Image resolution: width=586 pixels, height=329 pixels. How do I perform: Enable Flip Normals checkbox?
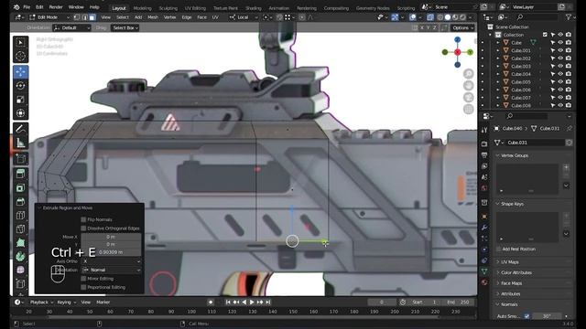click(x=83, y=219)
